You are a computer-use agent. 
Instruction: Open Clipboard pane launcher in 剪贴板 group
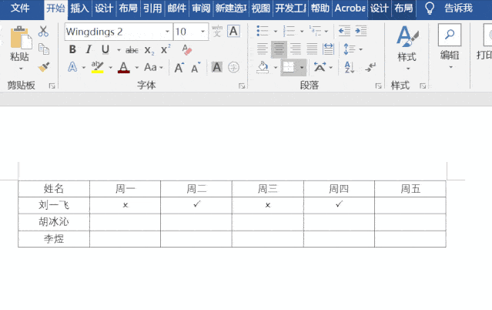(x=52, y=86)
